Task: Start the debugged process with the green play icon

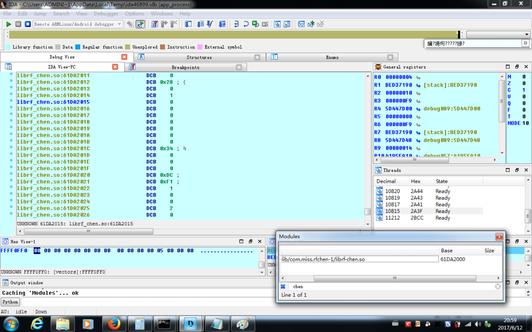Action: pos(8,24)
